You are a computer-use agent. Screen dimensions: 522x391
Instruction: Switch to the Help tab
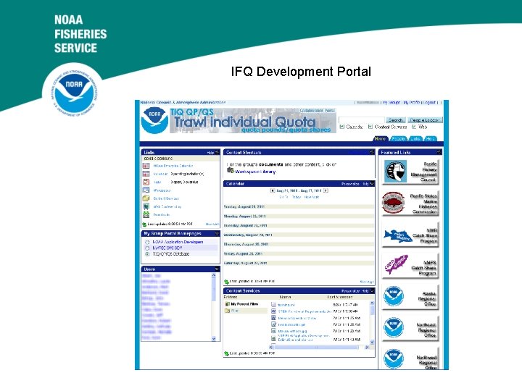click(x=430, y=139)
